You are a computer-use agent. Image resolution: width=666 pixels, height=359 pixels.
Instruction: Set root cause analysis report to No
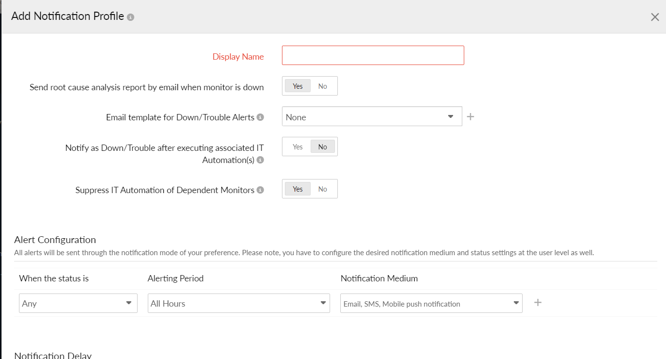click(323, 86)
